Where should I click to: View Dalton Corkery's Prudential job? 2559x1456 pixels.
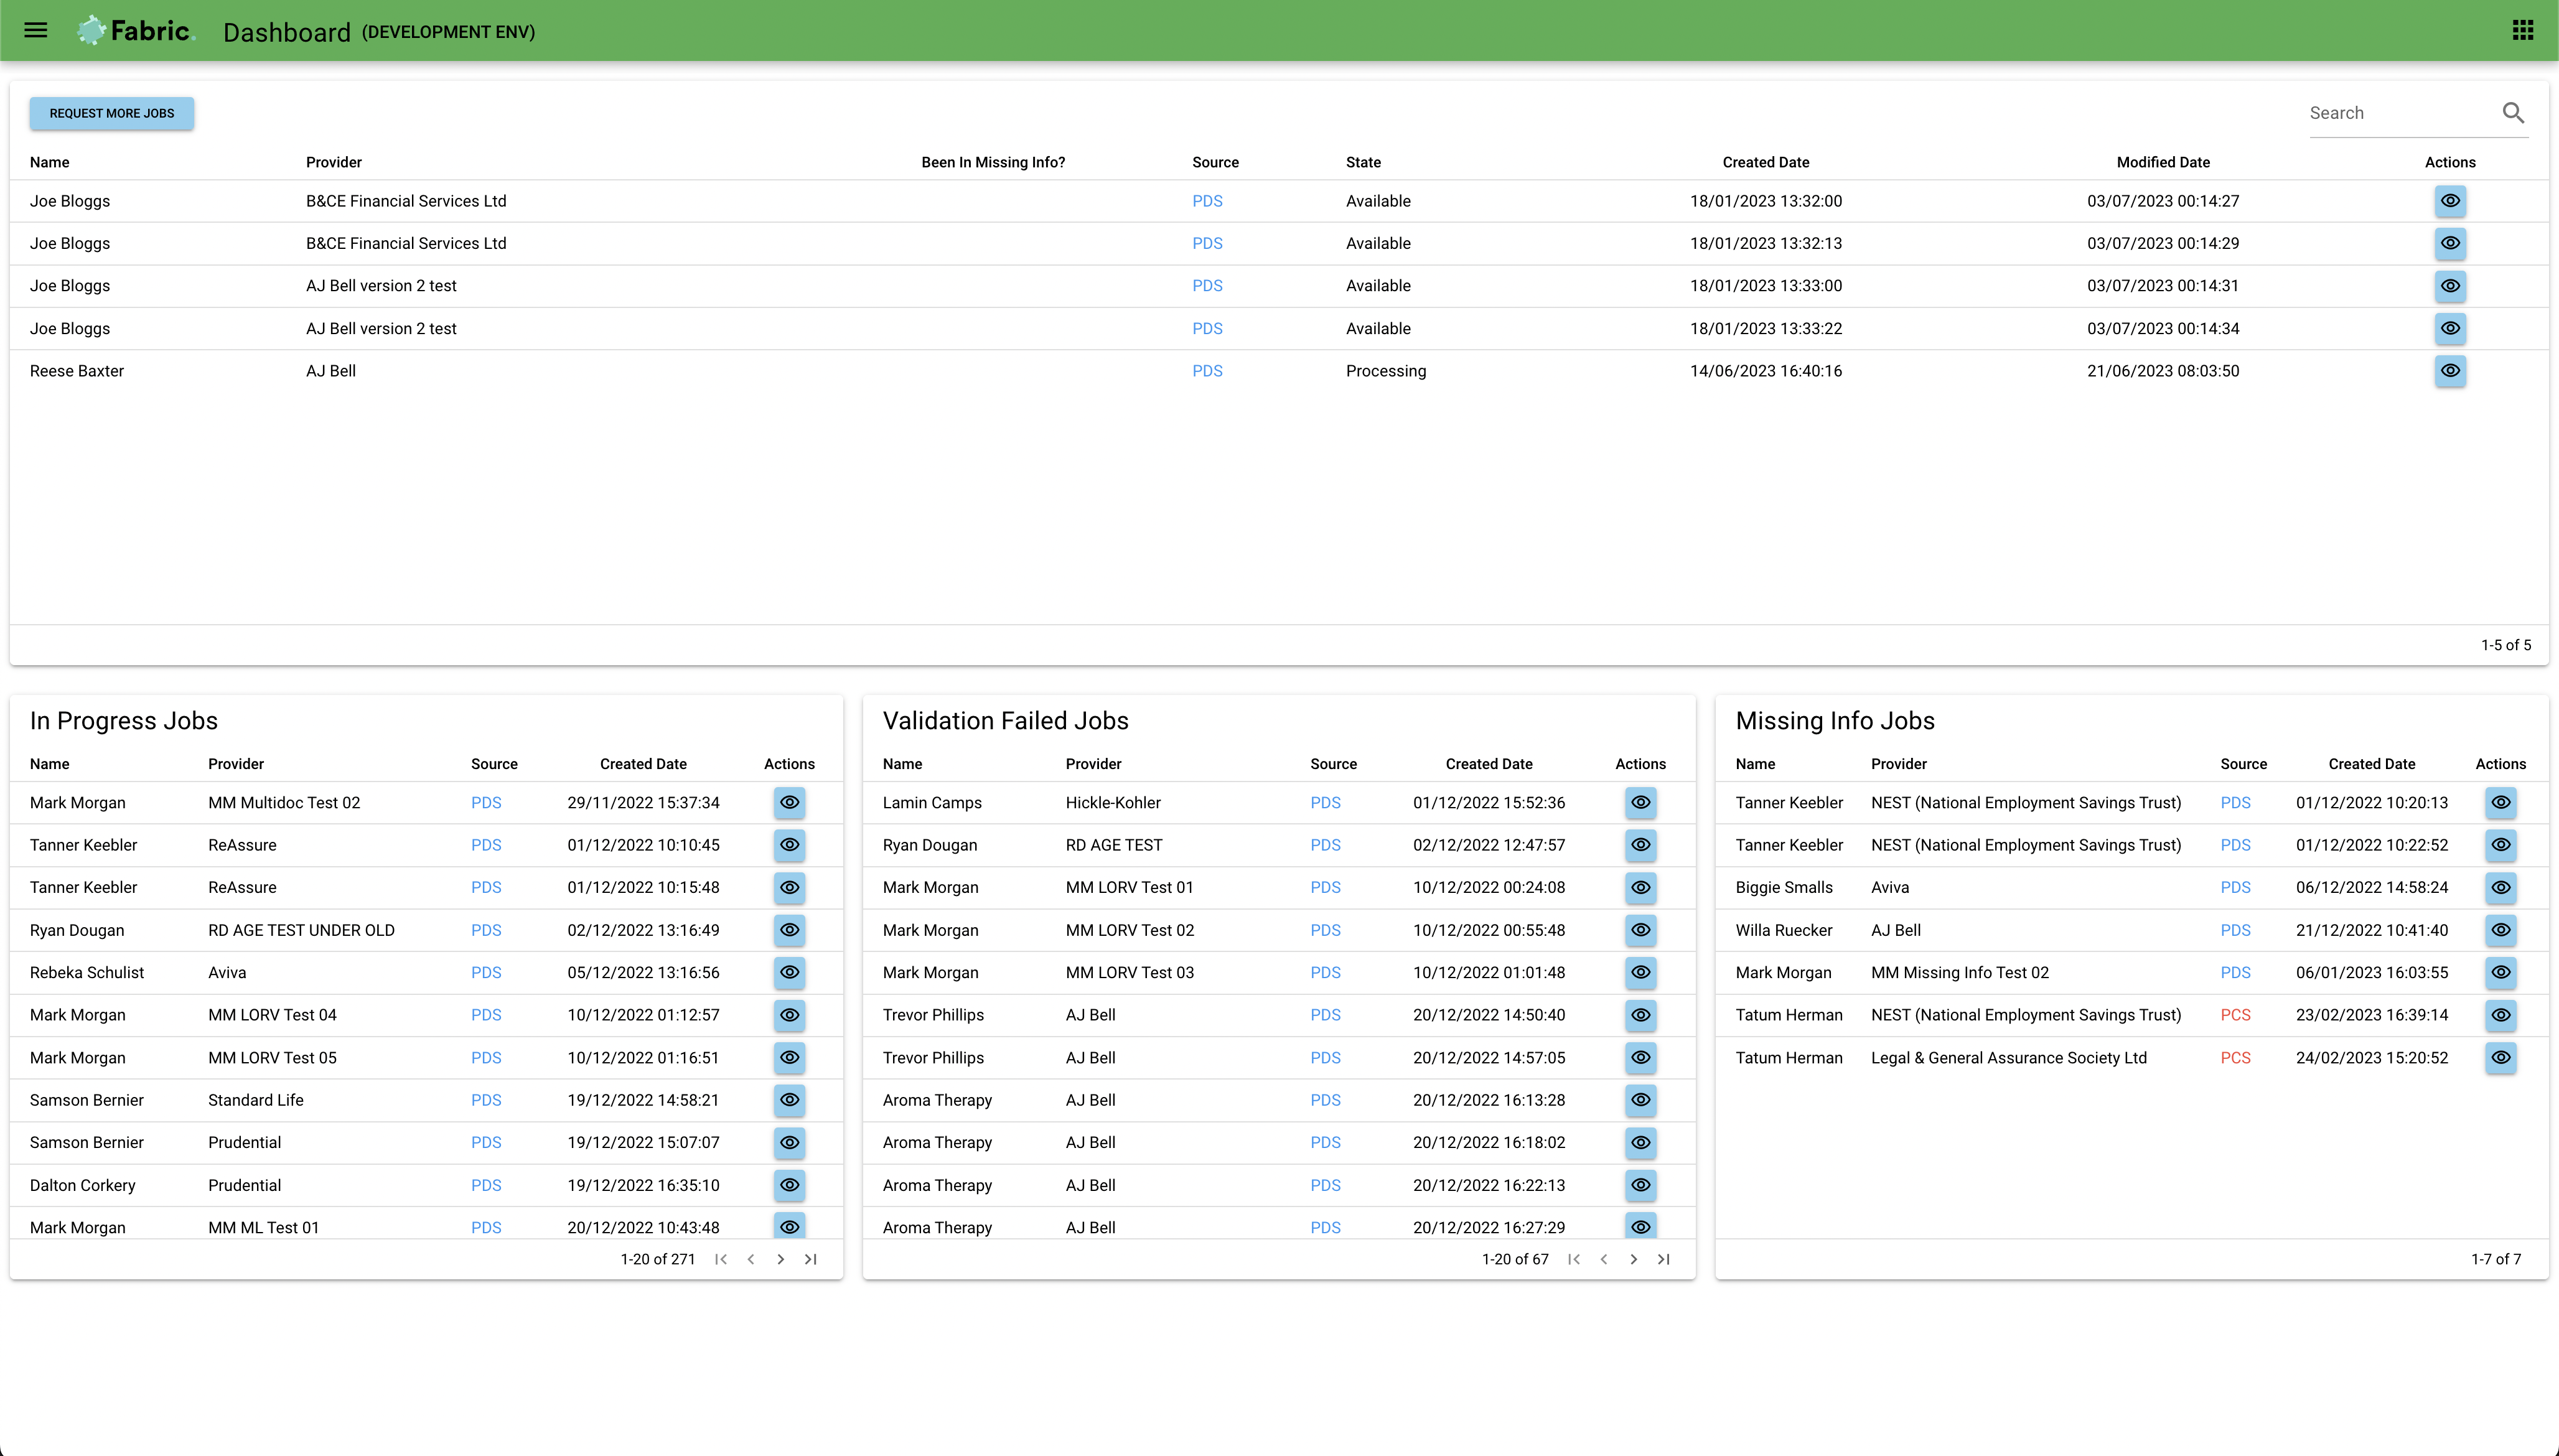click(789, 1185)
